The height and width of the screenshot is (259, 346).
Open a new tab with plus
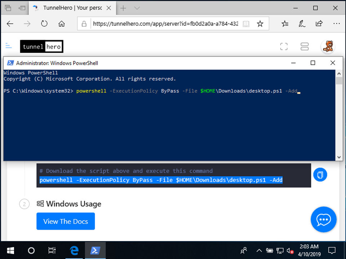[x=123, y=8]
